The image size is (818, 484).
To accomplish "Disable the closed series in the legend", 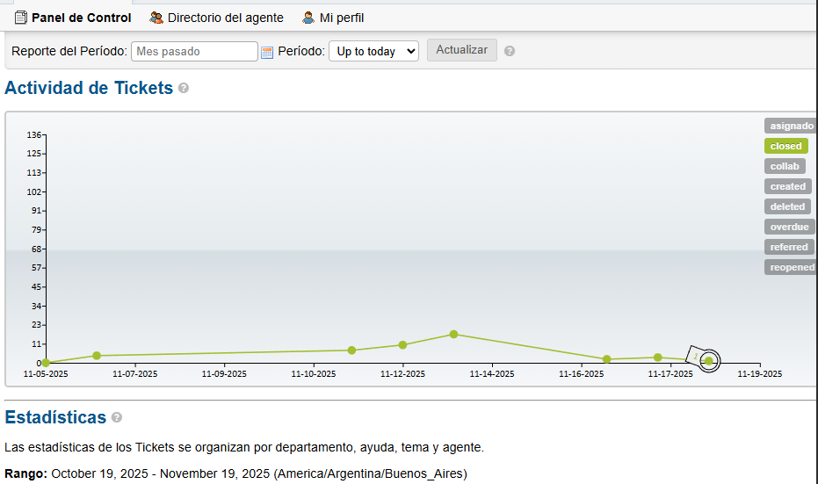I will (785, 146).
